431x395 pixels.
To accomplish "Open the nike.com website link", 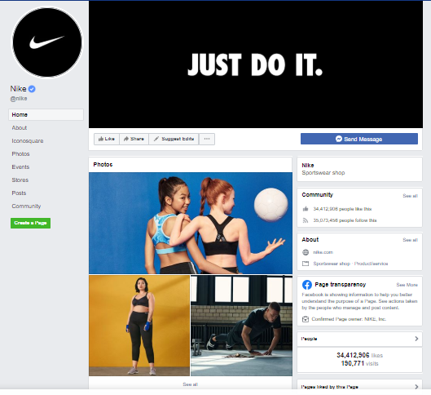I will click(323, 252).
